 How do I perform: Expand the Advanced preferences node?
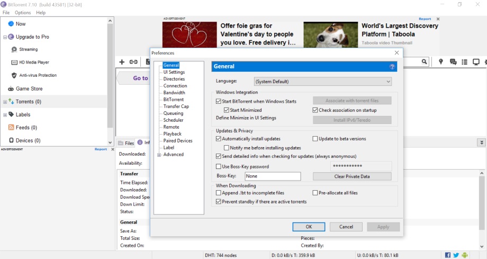[159, 155]
